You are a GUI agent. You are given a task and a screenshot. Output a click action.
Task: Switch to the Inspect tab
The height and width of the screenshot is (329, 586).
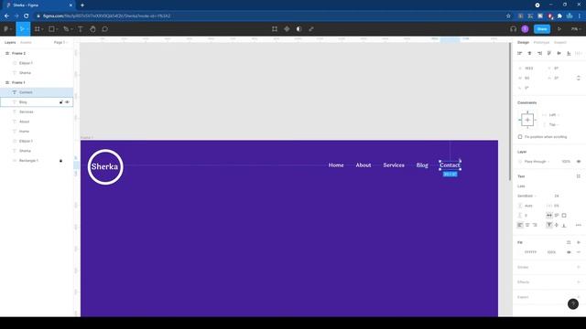pyautogui.click(x=560, y=43)
